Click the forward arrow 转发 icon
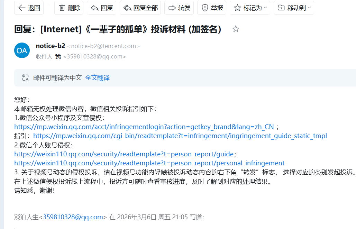 tap(172, 8)
